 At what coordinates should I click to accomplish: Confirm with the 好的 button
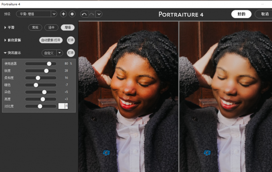[241, 14]
